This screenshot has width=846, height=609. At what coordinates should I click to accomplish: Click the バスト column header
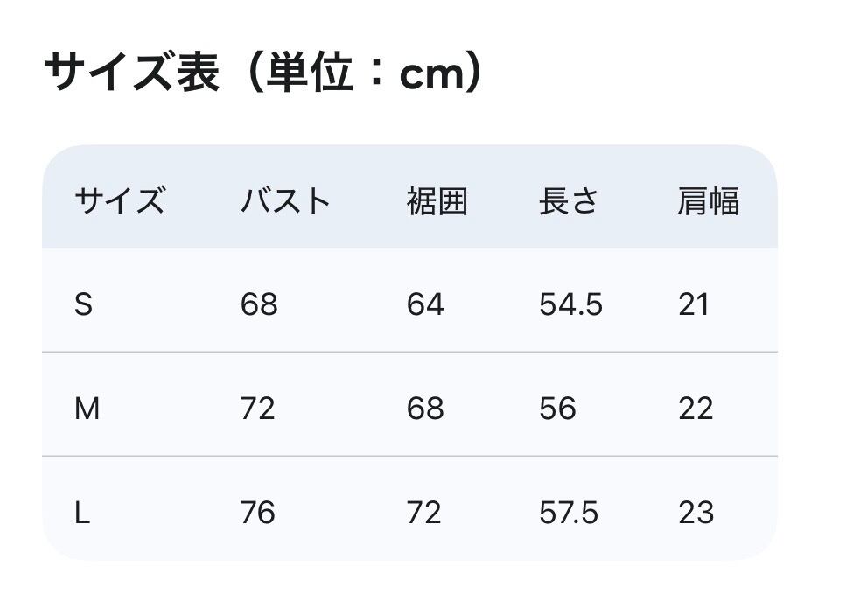point(285,201)
